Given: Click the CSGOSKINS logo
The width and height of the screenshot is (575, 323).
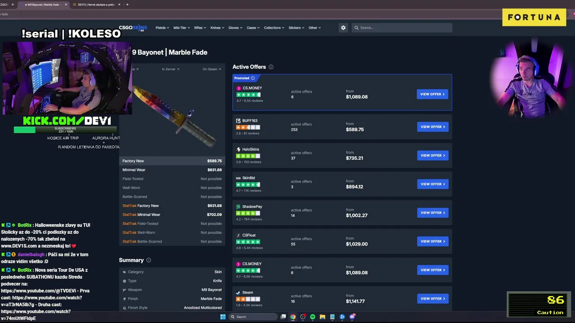Looking at the screenshot, I should (133, 28).
